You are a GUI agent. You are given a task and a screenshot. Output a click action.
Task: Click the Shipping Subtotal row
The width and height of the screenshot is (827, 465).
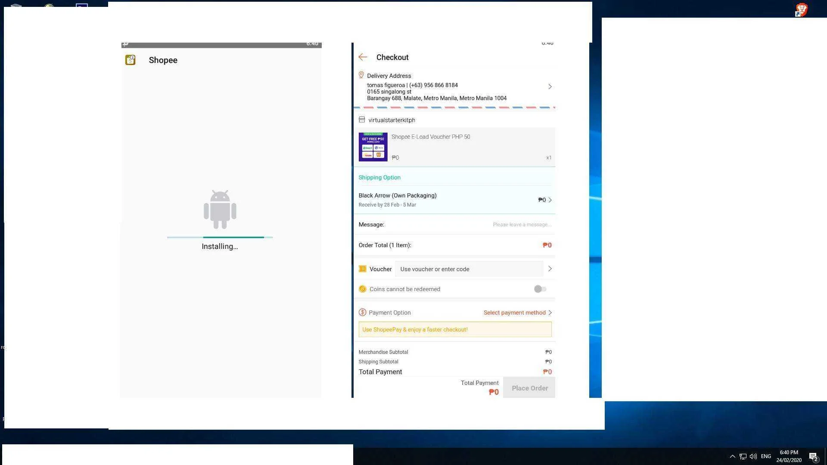455,362
